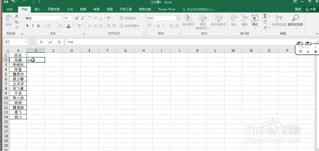This screenshot has height=151, width=319.
Task: Open the font size dropdown
Action: pyautogui.click(x=72, y=18)
